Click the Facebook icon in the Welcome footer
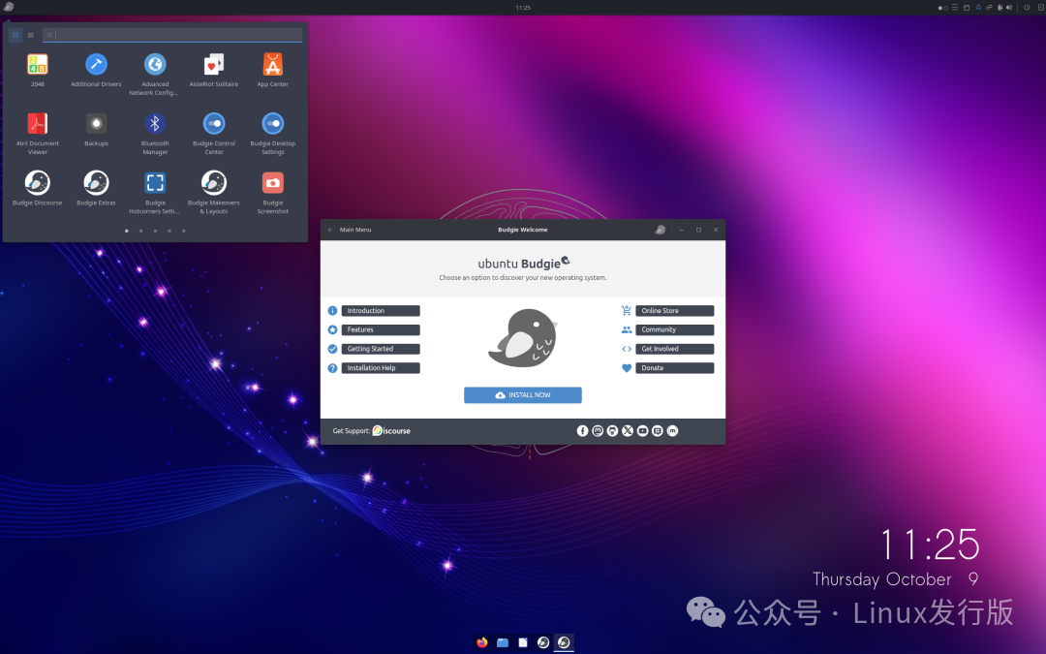 (x=580, y=430)
